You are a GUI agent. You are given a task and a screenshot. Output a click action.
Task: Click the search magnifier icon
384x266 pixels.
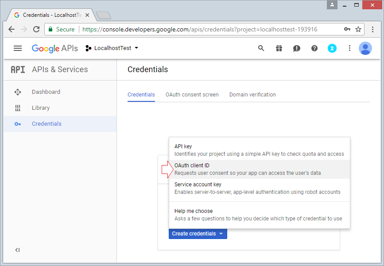click(x=261, y=48)
